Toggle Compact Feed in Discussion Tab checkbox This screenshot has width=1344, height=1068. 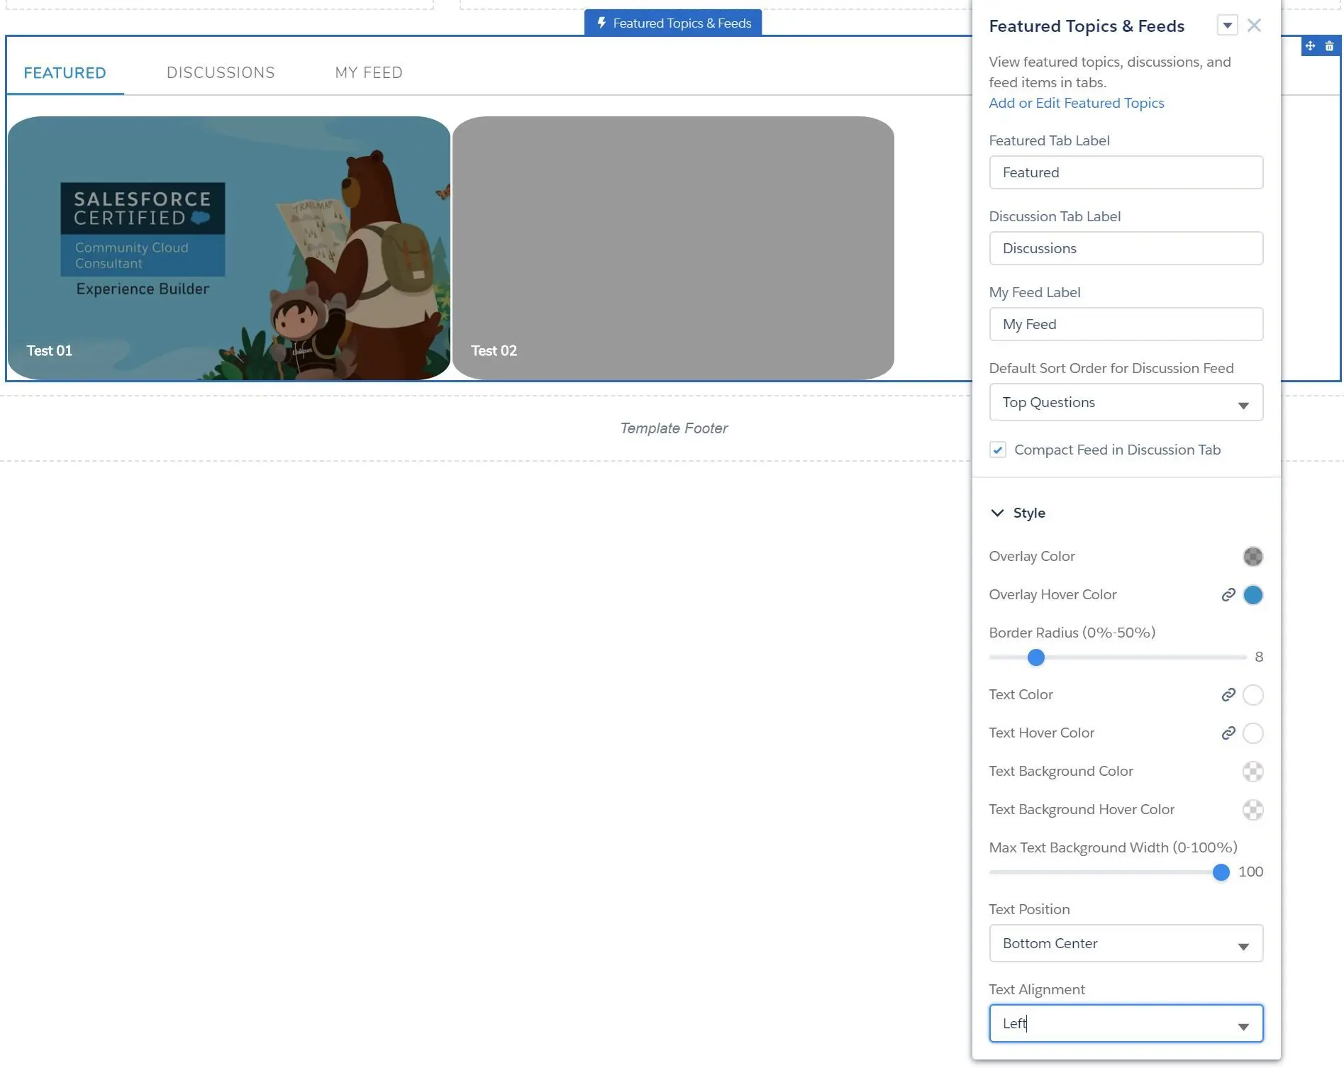tap(997, 450)
